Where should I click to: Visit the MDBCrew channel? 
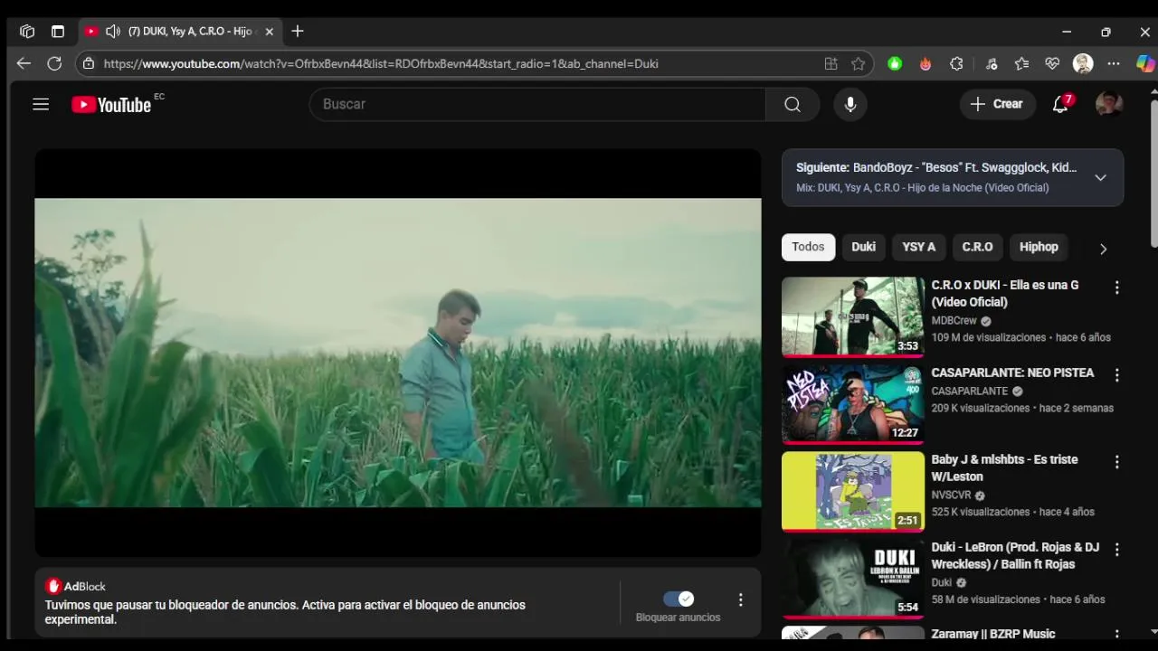click(954, 321)
